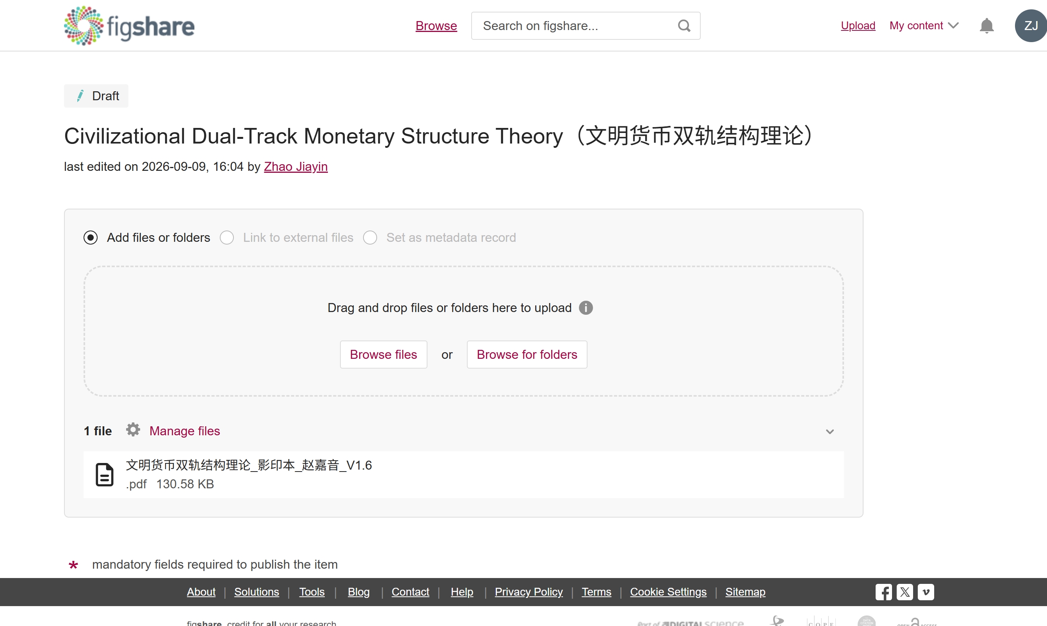Select Set as metadata record radio
Image resolution: width=1047 pixels, height=626 pixels.
click(370, 238)
